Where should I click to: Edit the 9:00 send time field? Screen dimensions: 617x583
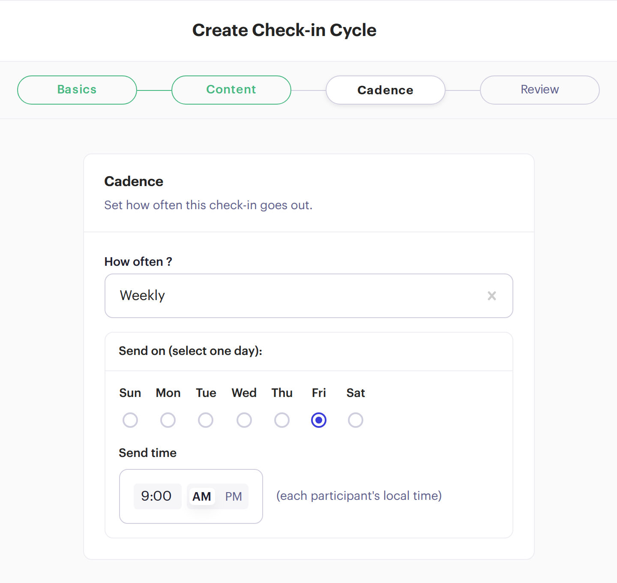click(x=157, y=496)
